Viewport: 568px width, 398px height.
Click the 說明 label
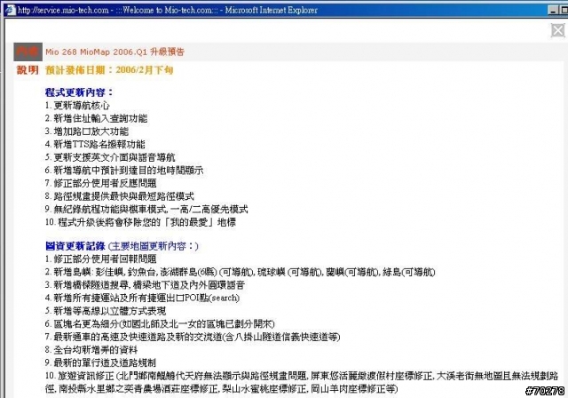click(x=28, y=70)
